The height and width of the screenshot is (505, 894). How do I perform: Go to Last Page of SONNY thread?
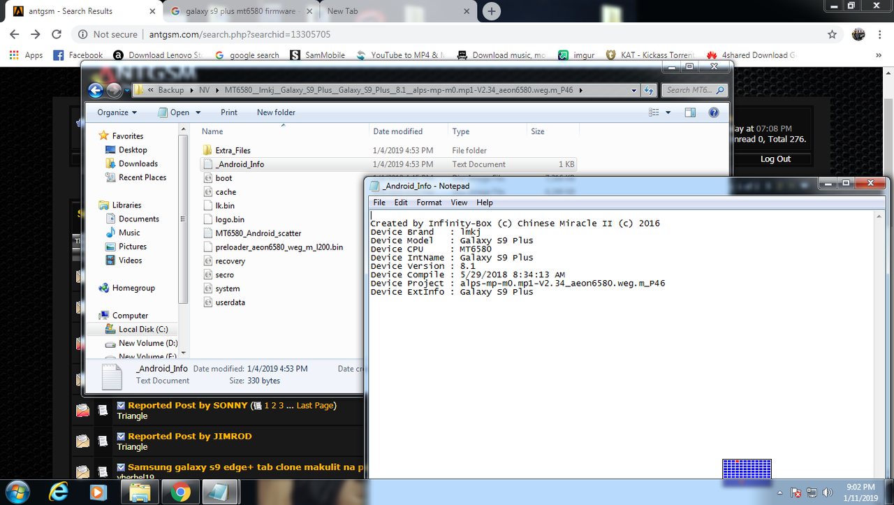314,405
